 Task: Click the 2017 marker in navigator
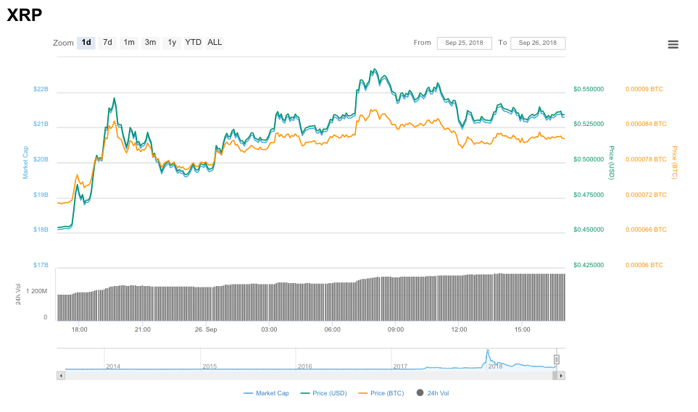pos(400,366)
